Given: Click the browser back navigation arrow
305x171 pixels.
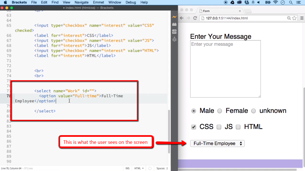Looking at the screenshot, I should click(x=182, y=18).
